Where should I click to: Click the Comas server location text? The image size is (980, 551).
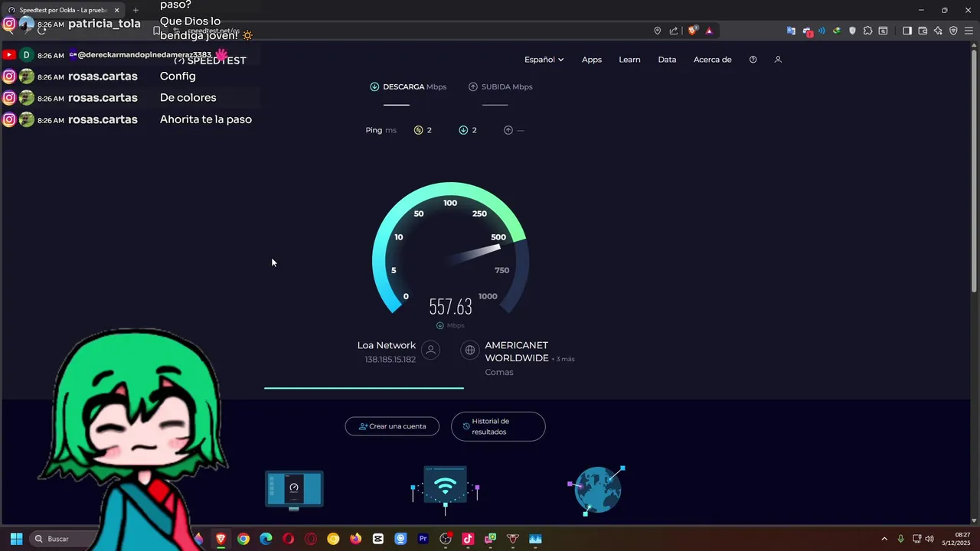[499, 372]
